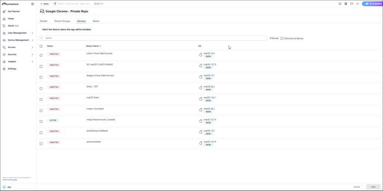Open the globe language icon

point(346,4)
